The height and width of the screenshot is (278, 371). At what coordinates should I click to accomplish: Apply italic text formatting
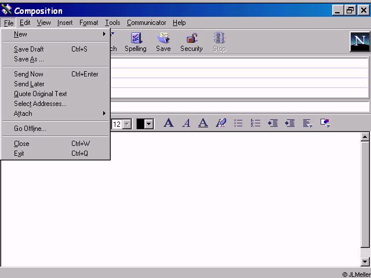186,123
